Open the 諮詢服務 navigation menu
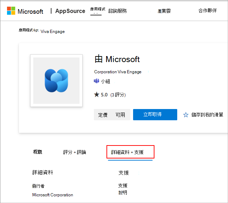 pyautogui.click(x=117, y=11)
